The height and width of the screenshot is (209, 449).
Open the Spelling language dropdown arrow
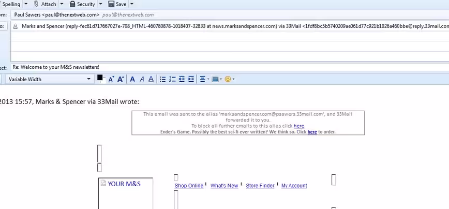click(26, 4)
